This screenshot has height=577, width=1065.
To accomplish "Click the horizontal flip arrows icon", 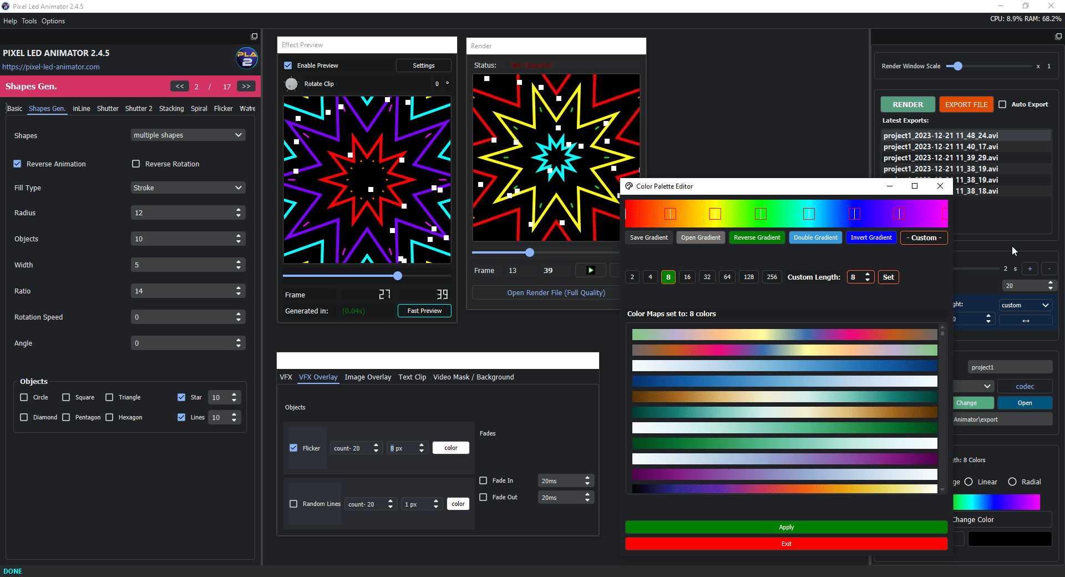I will pyautogui.click(x=1026, y=320).
